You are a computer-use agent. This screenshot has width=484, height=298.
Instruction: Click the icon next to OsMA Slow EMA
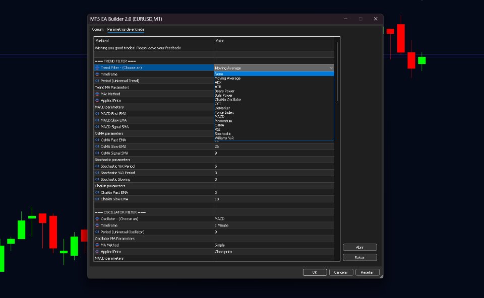(97, 146)
